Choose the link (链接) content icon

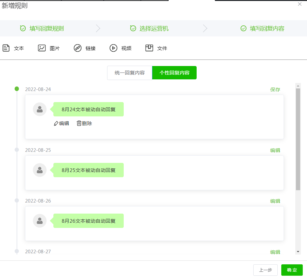(x=77, y=48)
